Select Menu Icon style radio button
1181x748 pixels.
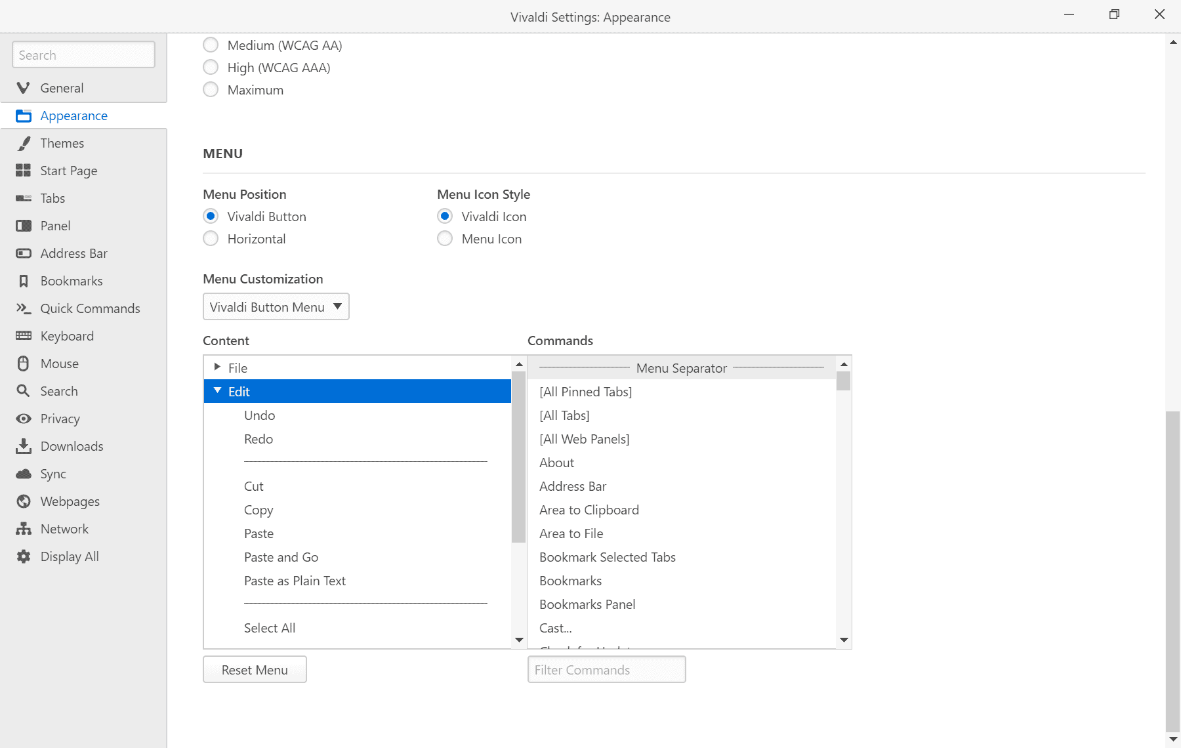click(445, 239)
